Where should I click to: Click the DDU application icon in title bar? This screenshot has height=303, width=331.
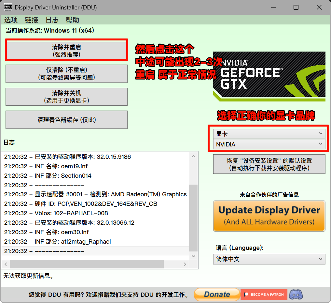coord(8,7)
